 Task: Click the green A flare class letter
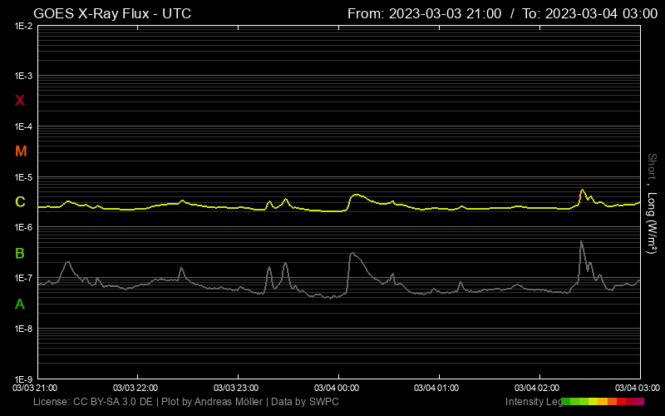pyautogui.click(x=19, y=304)
